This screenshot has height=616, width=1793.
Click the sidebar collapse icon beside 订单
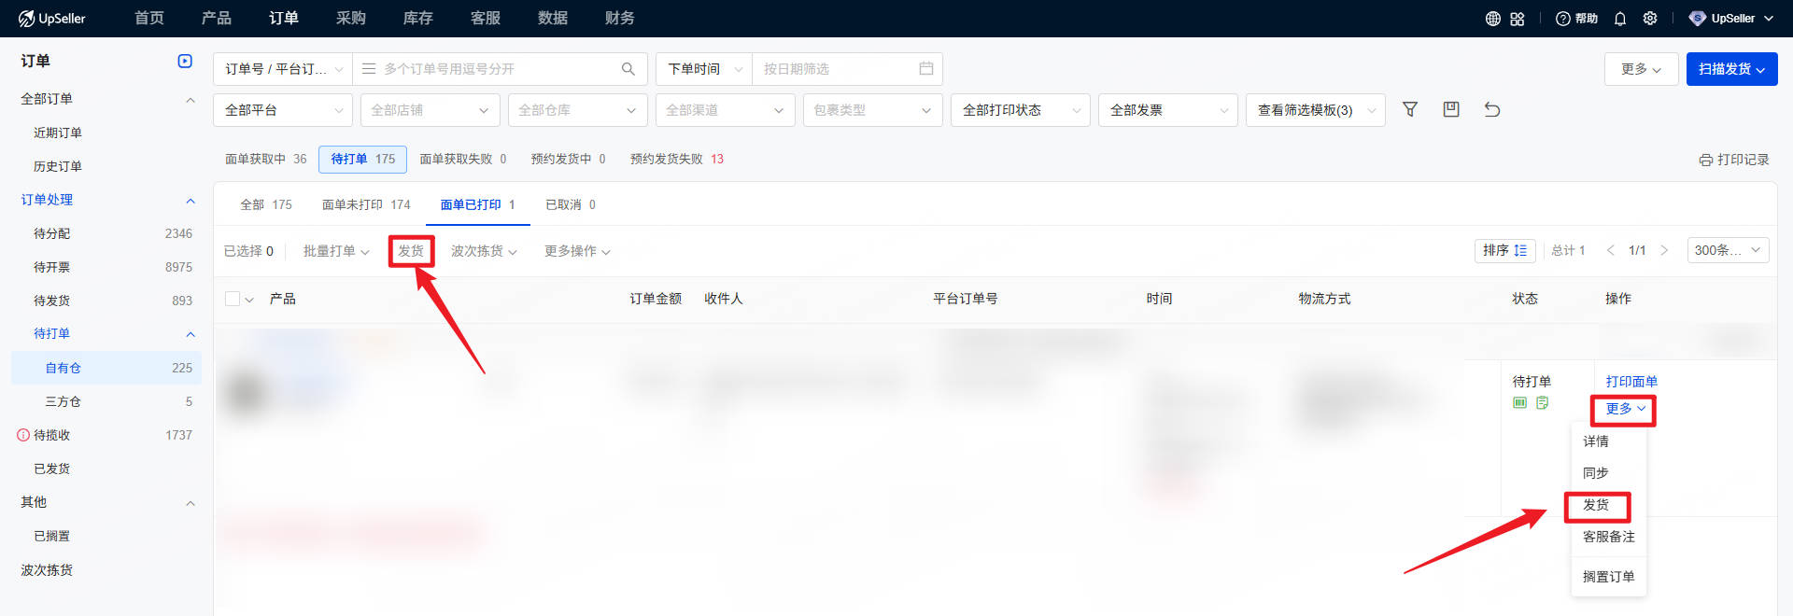[x=185, y=62]
